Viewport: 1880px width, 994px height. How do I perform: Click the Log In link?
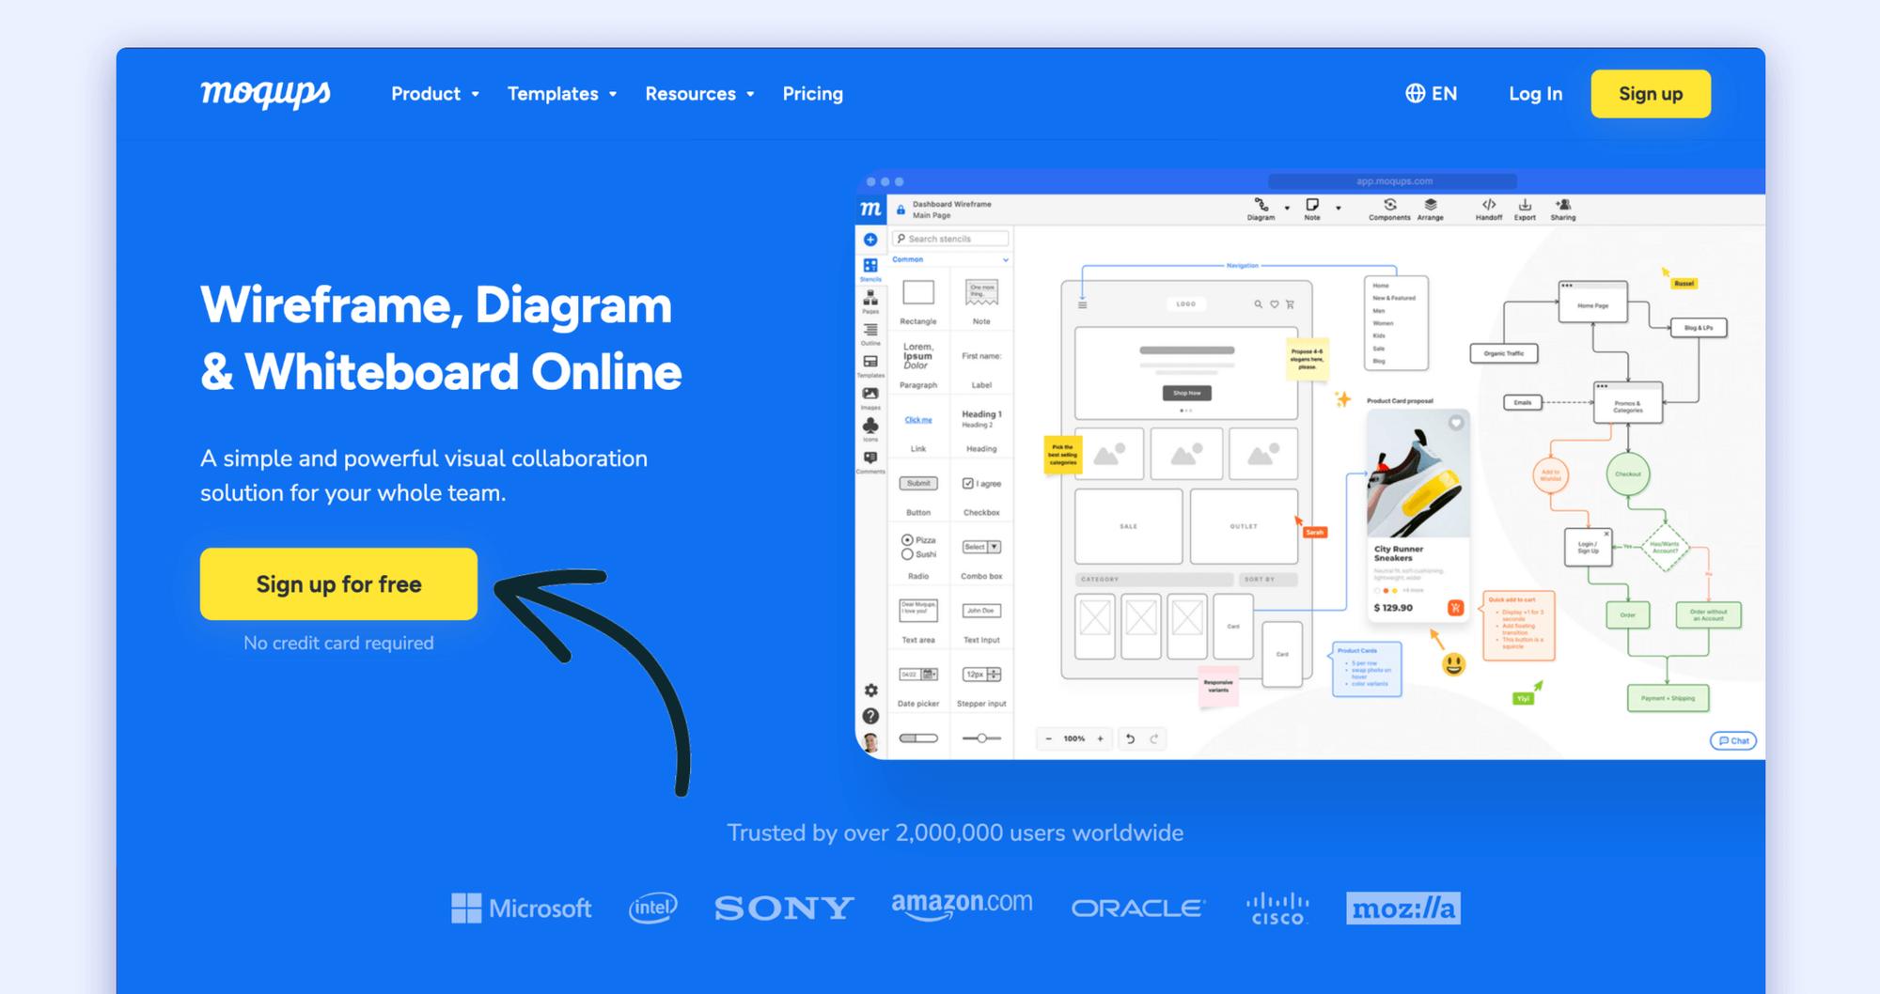[x=1535, y=93]
